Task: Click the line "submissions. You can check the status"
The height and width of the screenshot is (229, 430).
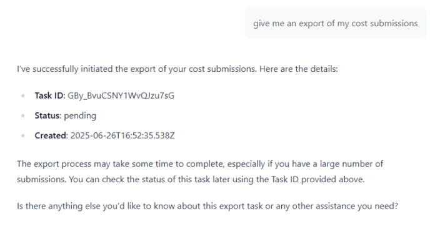Action: [x=191, y=180]
